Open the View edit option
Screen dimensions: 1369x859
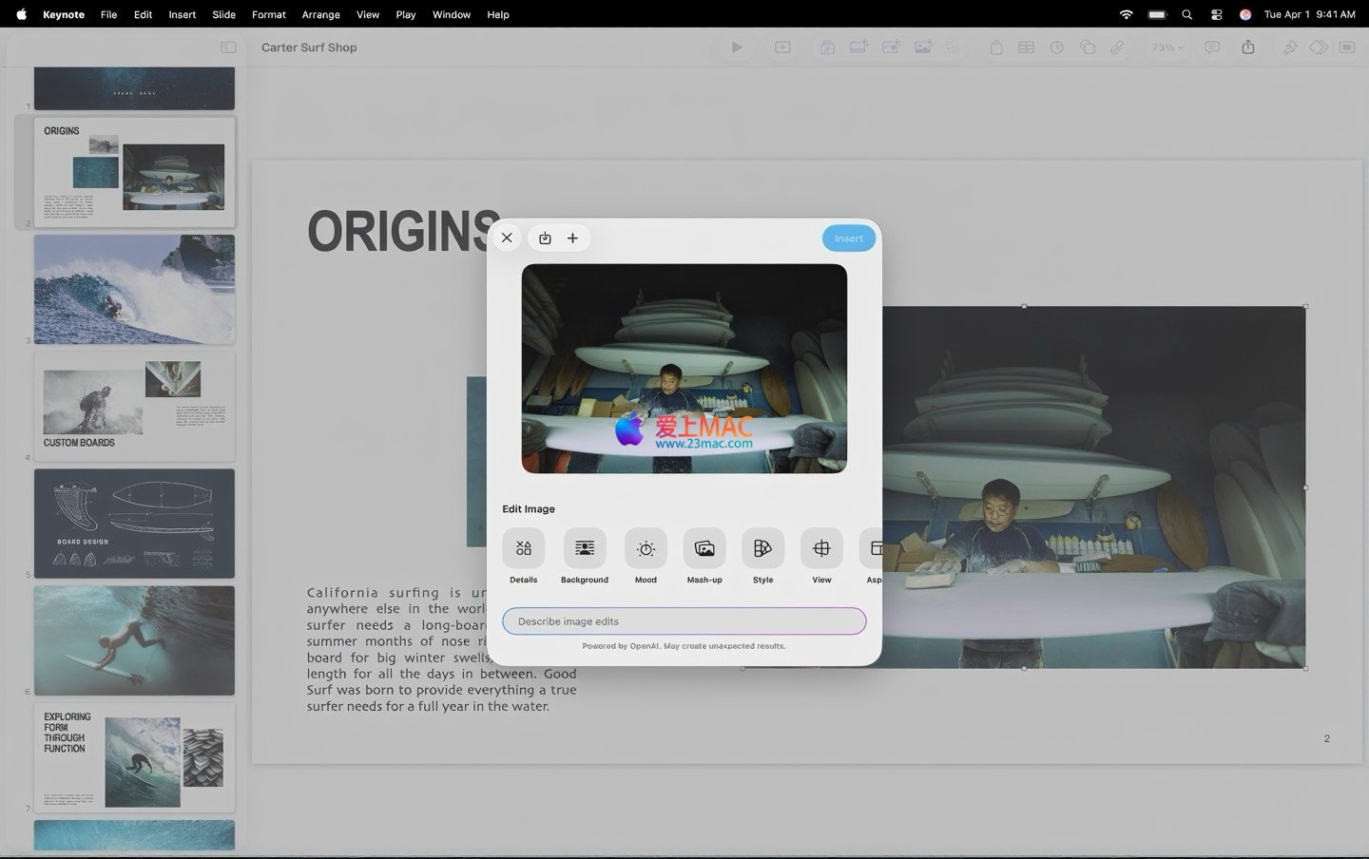821,549
